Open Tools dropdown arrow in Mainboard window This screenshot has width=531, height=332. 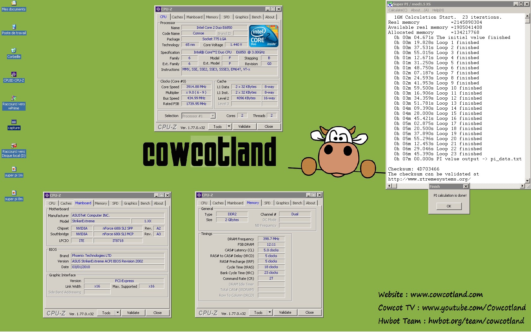118,313
